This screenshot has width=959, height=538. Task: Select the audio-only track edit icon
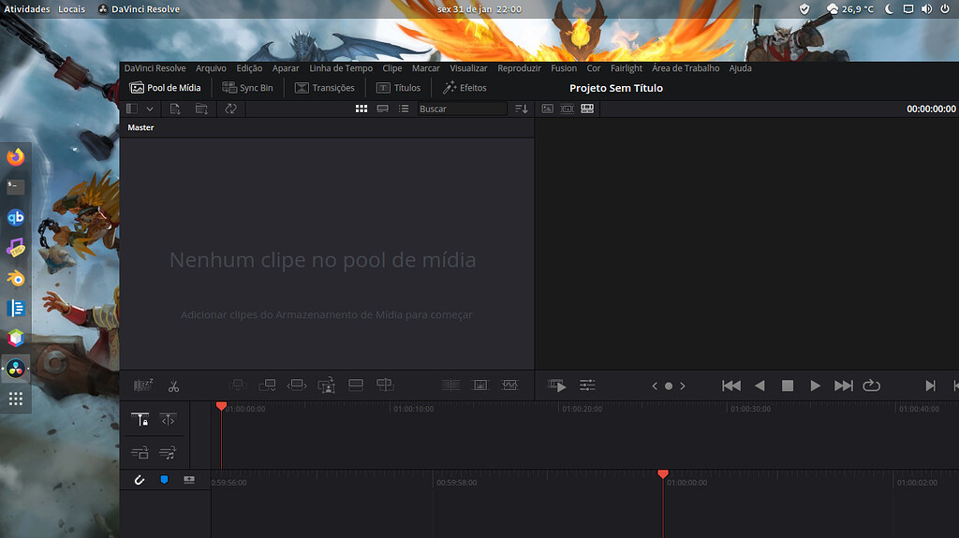click(168, 453)
